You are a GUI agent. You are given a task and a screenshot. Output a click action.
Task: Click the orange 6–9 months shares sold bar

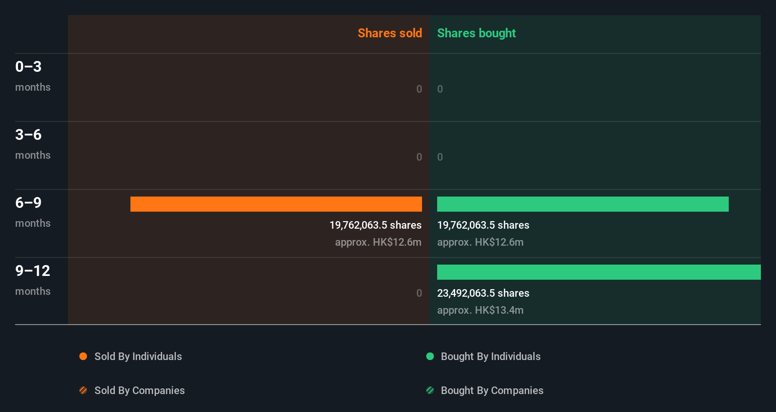point(276,204)
